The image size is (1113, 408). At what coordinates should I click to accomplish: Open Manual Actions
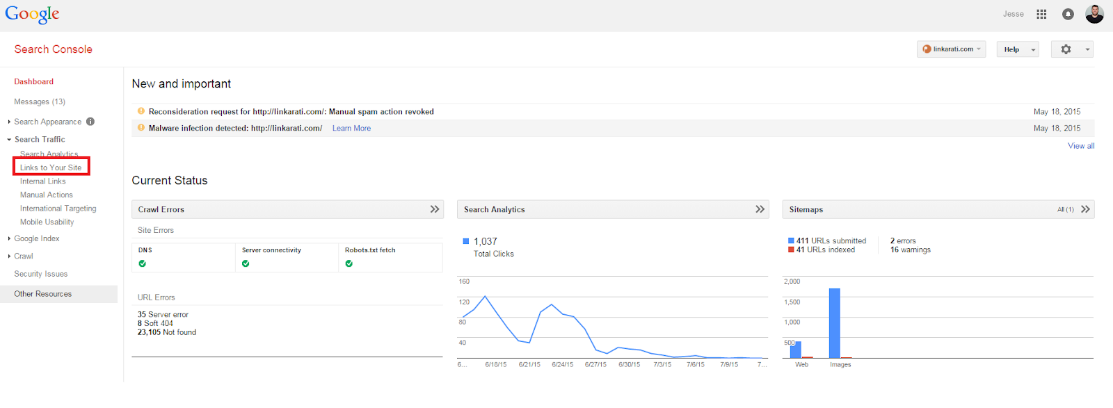(47, 195)
